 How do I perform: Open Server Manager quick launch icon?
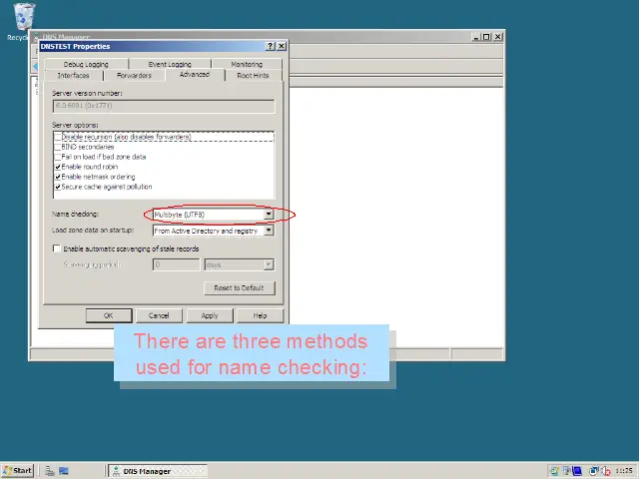coord(49,471)
